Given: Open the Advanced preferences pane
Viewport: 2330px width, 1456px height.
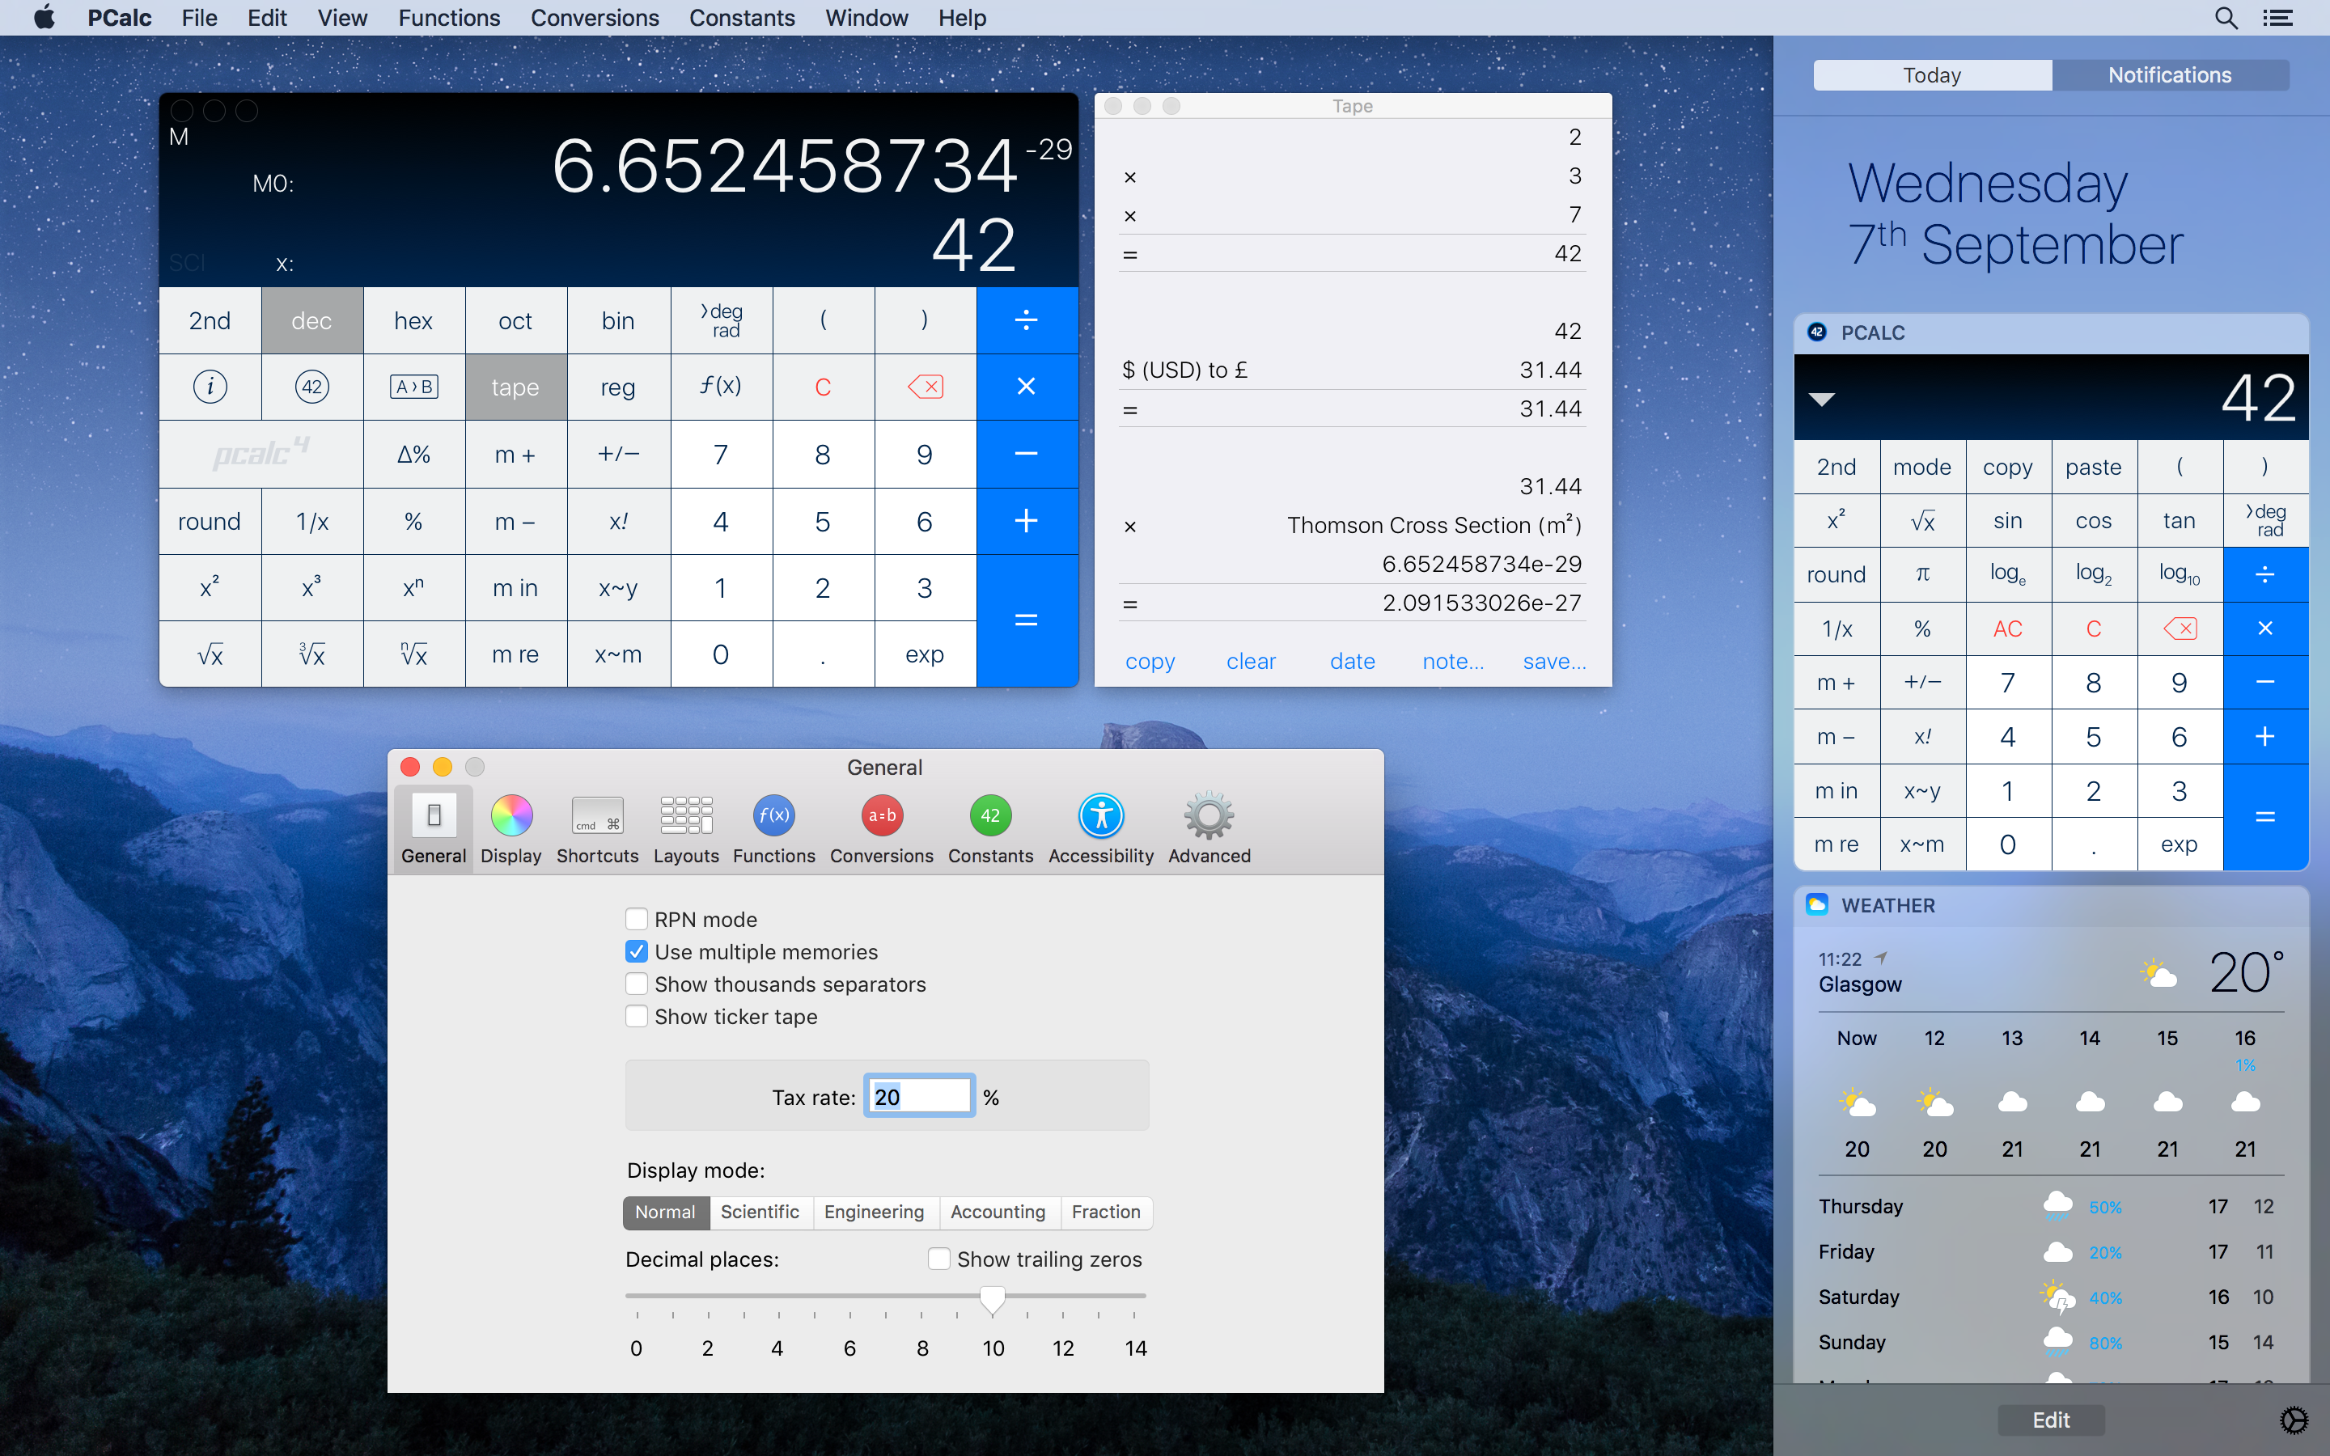Looking at the screenshot, I should (1209, 826).
